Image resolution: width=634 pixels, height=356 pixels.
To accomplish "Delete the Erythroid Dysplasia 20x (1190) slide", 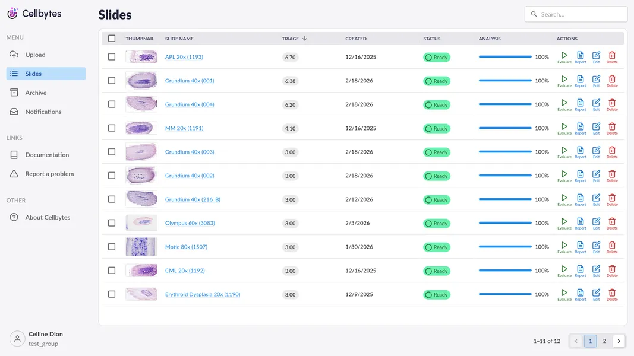I will (612, 294).
